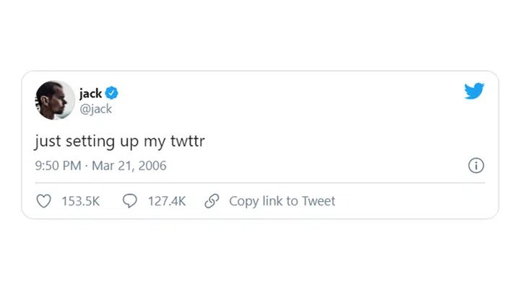
Task: Click the word setting in the tweet
Action: tap(90, 142)
